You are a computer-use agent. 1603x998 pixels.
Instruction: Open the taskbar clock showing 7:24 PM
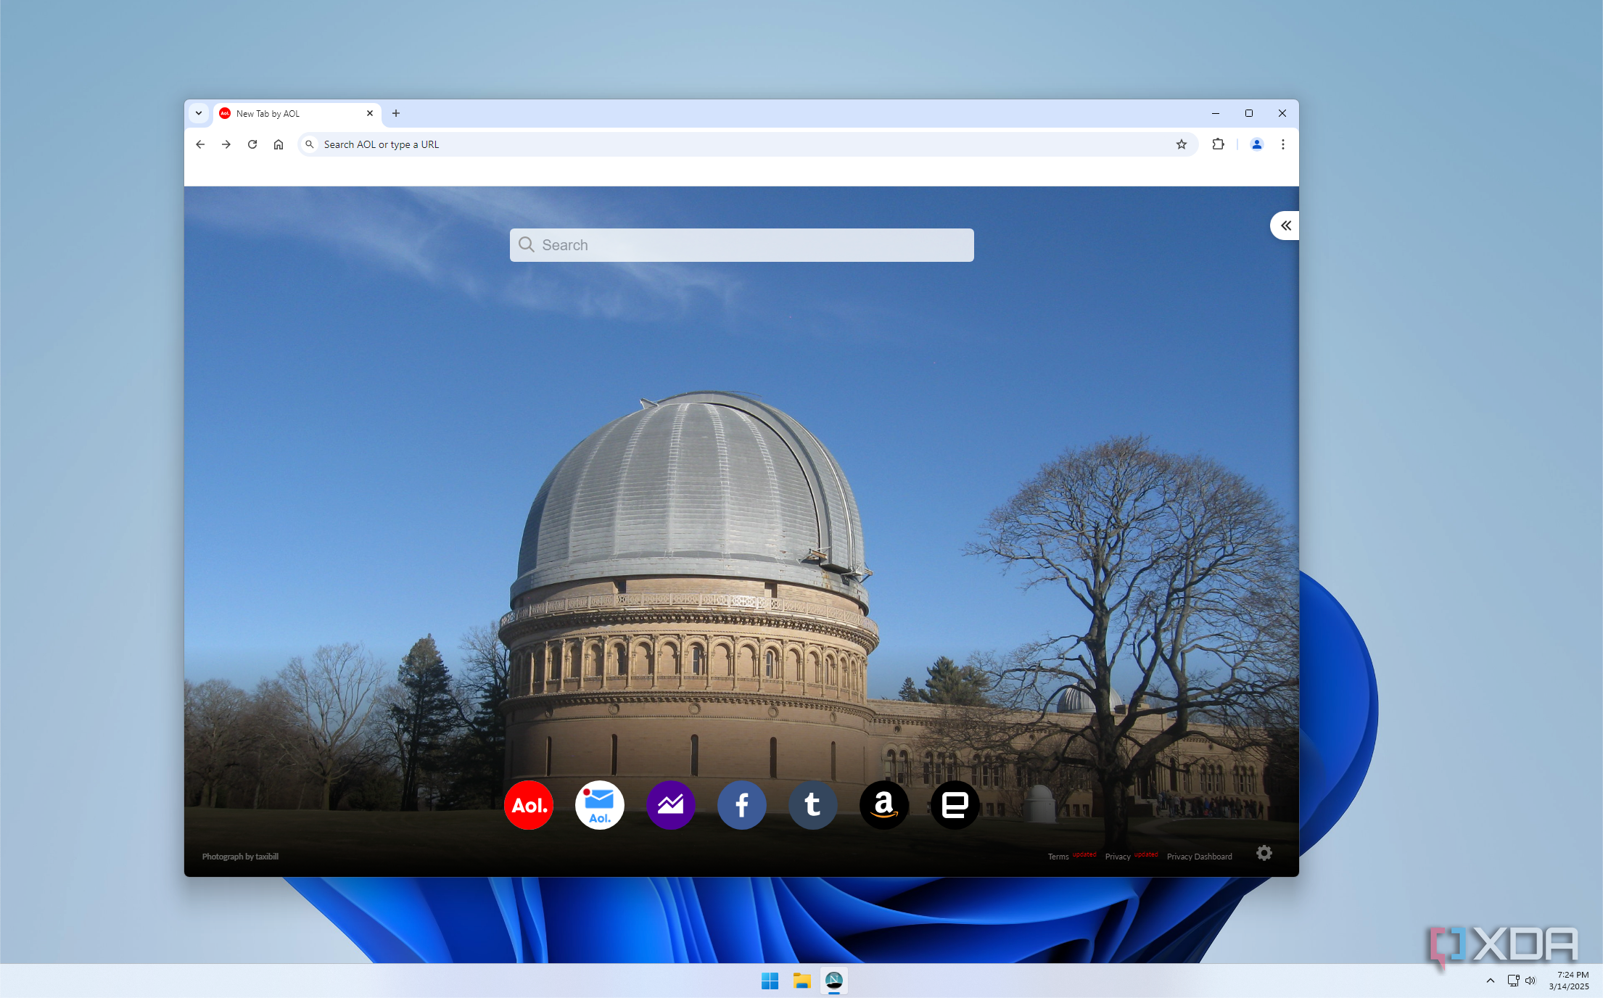point(1571,981)
